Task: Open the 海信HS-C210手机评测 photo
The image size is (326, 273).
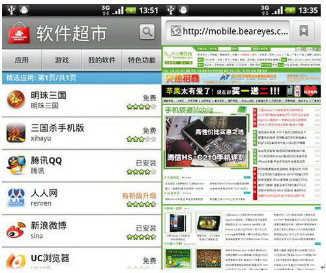Action: [207, 141]
